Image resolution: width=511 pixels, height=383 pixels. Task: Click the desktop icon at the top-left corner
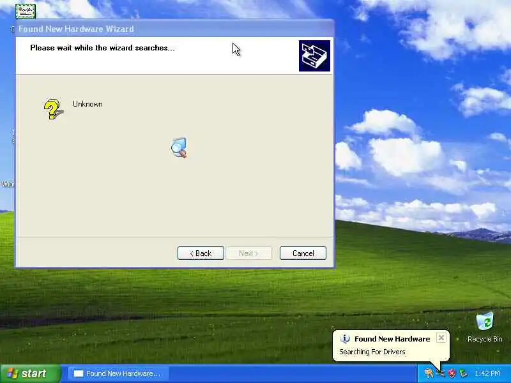[x=25, y=11]
